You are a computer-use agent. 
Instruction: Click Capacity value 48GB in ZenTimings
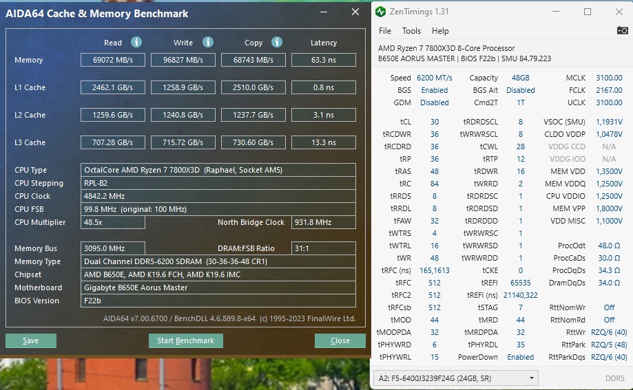point(520,78)
